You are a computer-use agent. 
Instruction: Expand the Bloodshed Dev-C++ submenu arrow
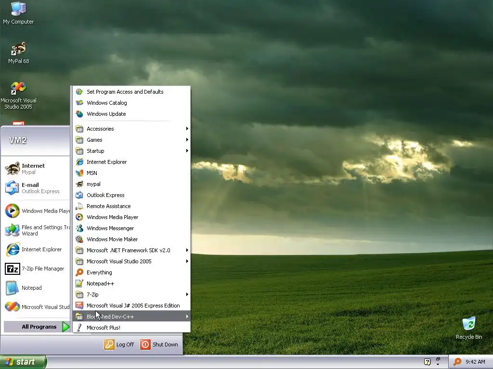pos(187,316)
